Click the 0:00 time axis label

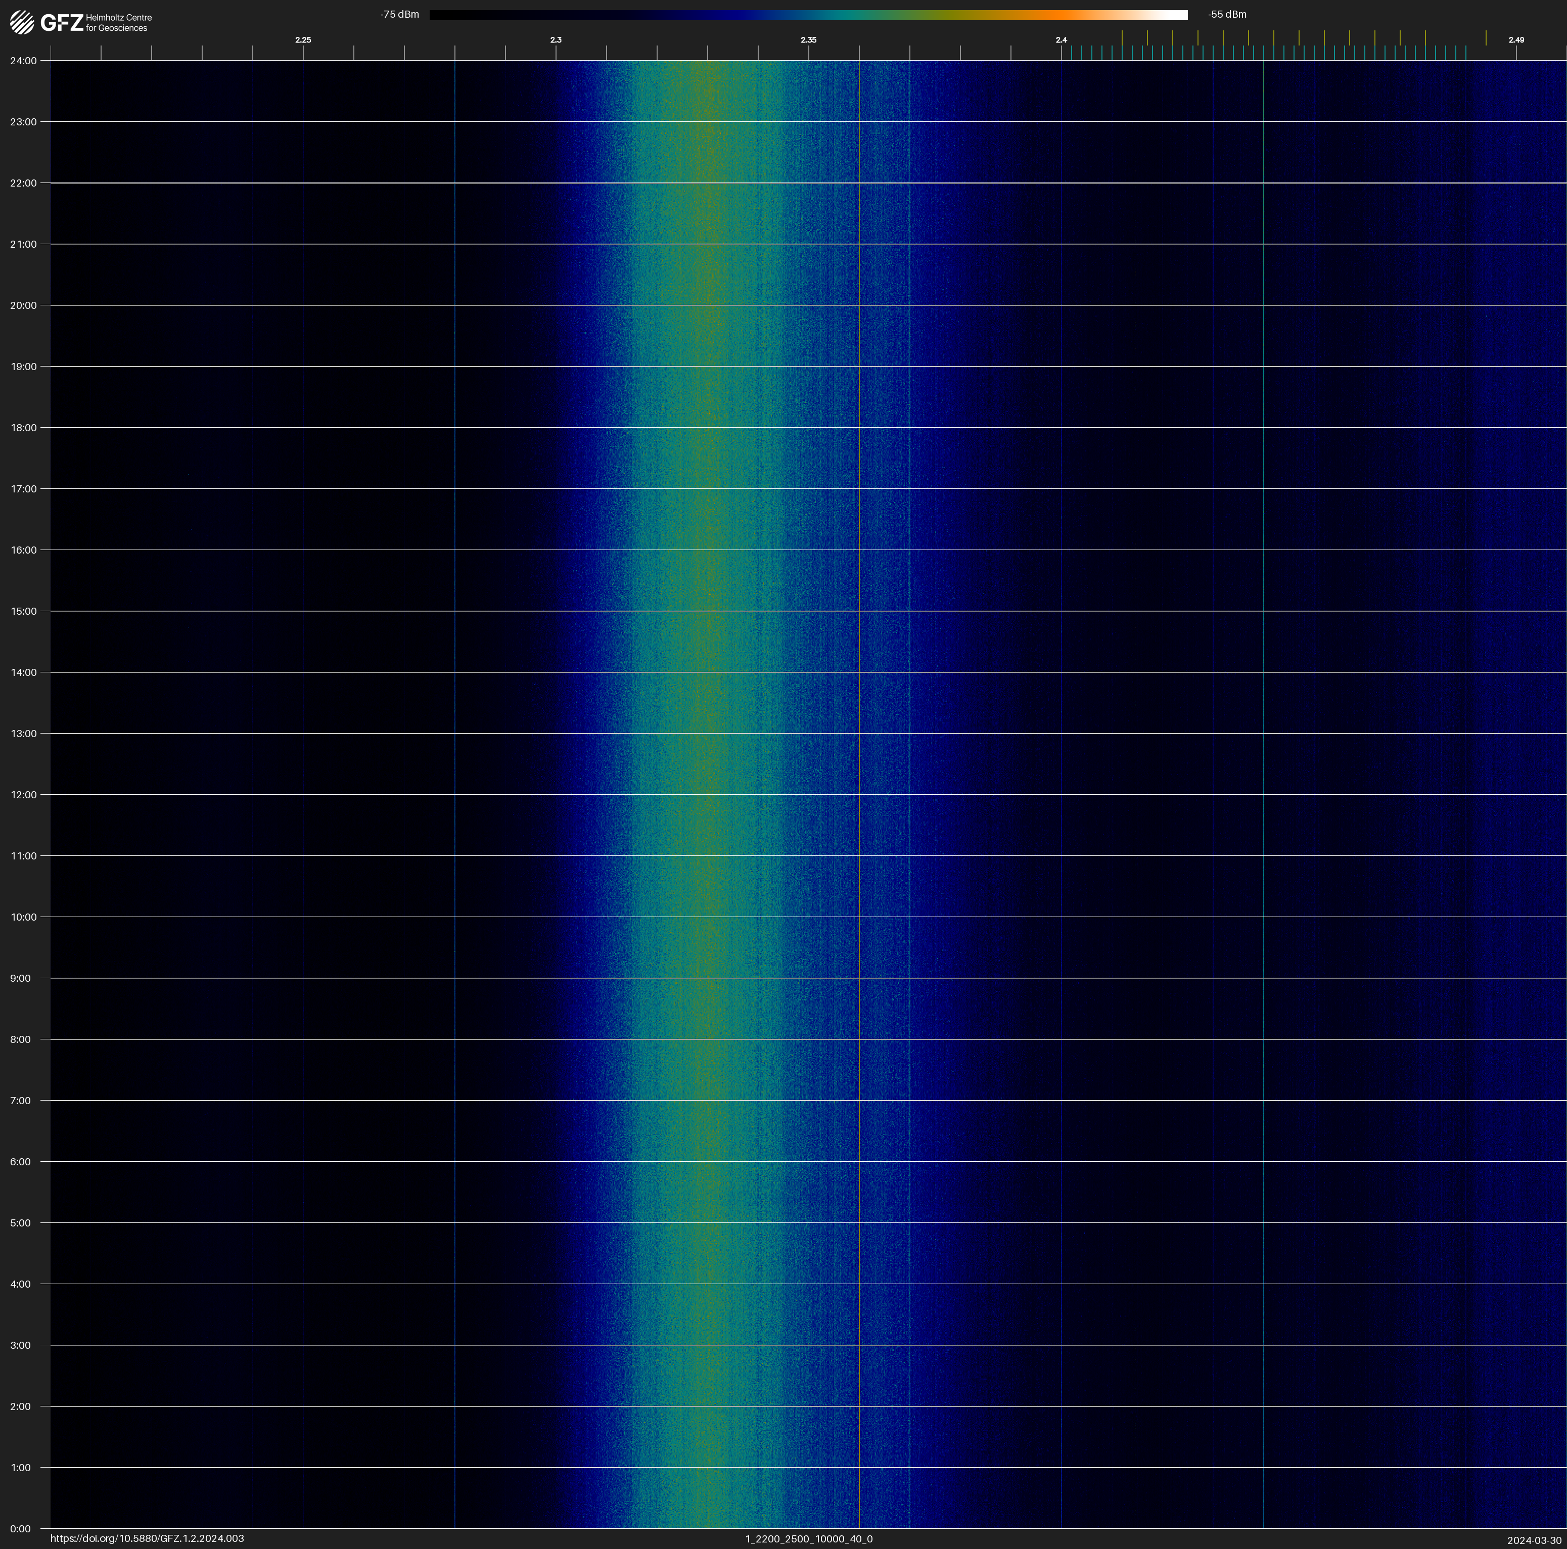point(21,1529)
